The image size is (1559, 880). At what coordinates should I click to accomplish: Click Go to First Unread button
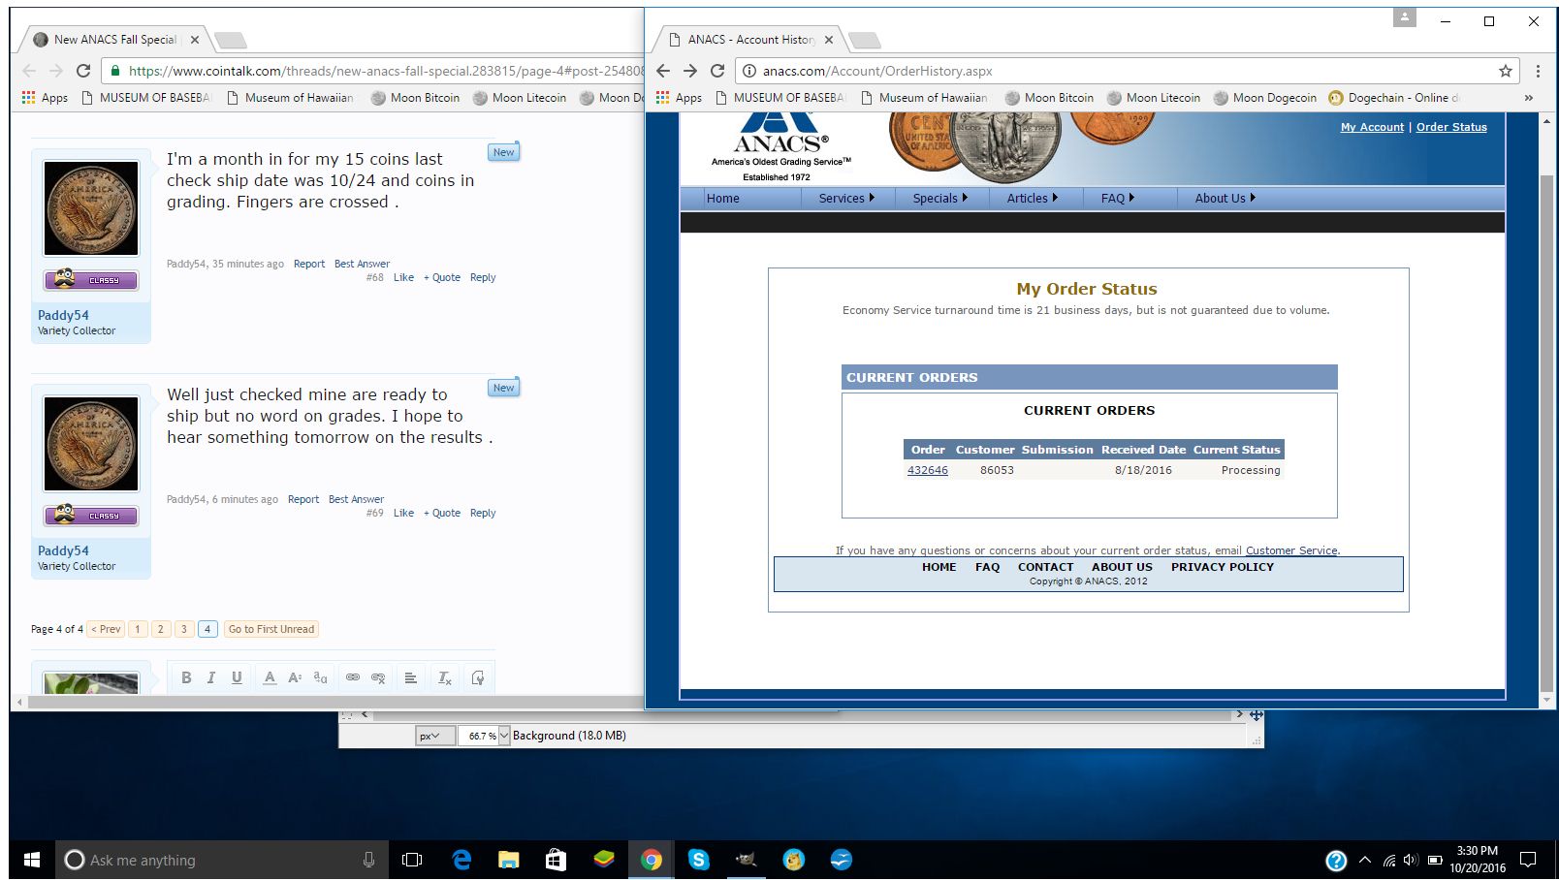(271, 629)
